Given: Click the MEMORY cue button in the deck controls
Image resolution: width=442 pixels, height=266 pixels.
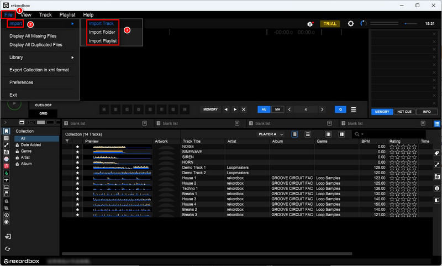Looking at the screenshot, I should pos(211,109).
